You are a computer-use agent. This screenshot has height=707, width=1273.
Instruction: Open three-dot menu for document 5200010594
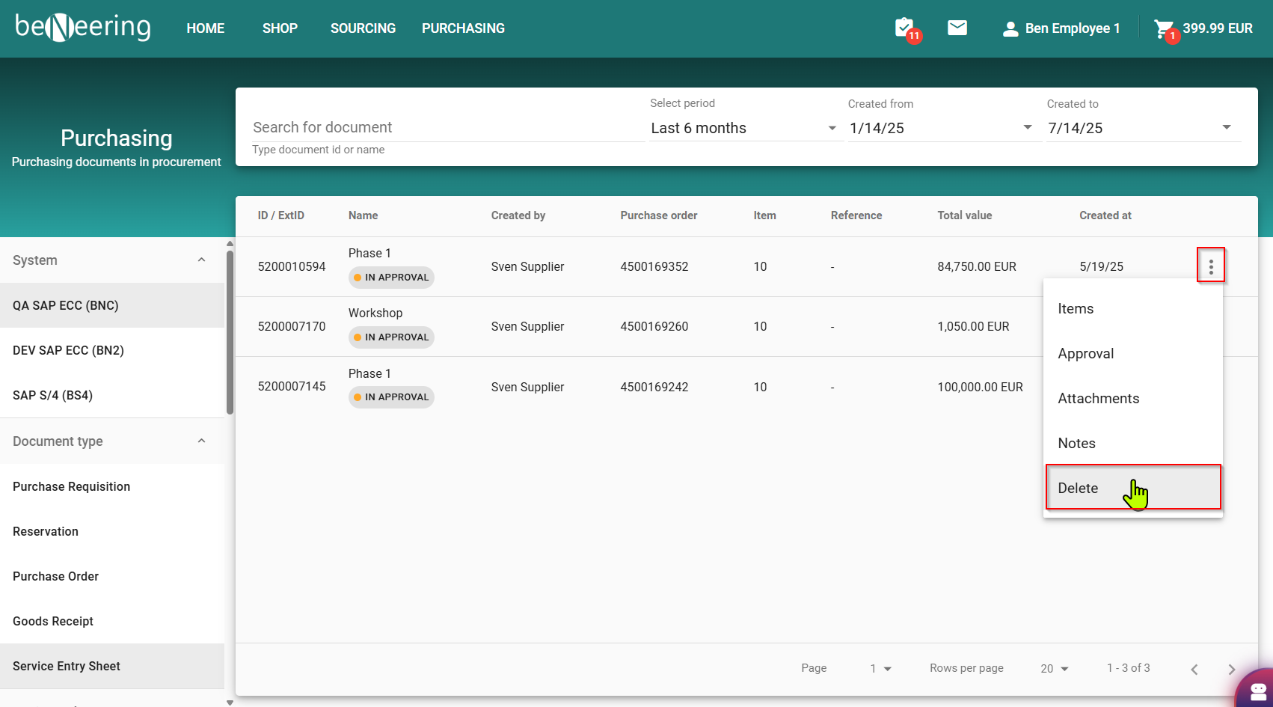tap(1211, 266)
